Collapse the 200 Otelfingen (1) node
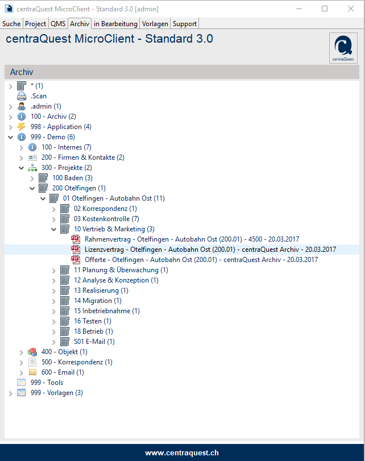Image resolution: width=365 pixels, height=461 pixels. click(x=32, y=189)
